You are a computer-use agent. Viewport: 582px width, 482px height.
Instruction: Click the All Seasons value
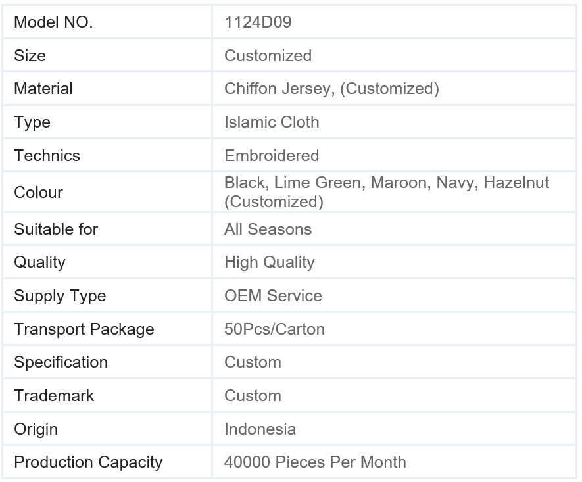point(268,229)
